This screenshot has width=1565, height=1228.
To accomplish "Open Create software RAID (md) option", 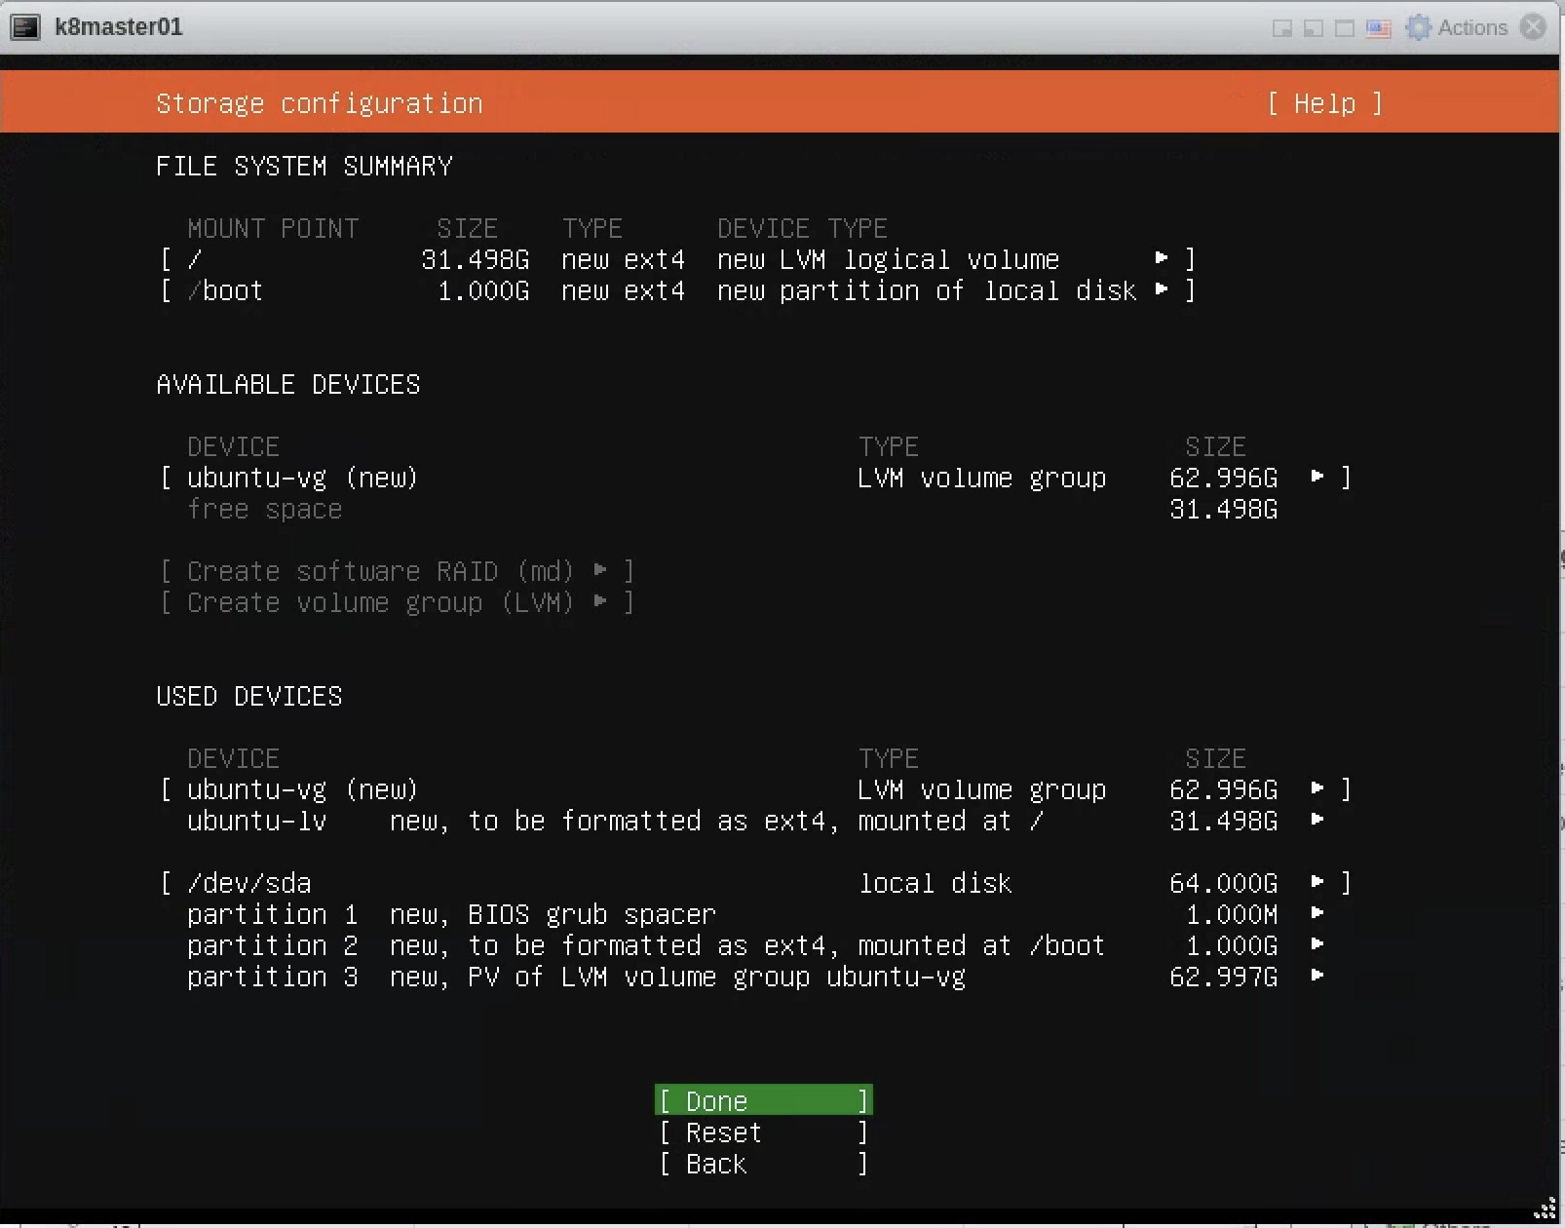I will coord(398,570).
